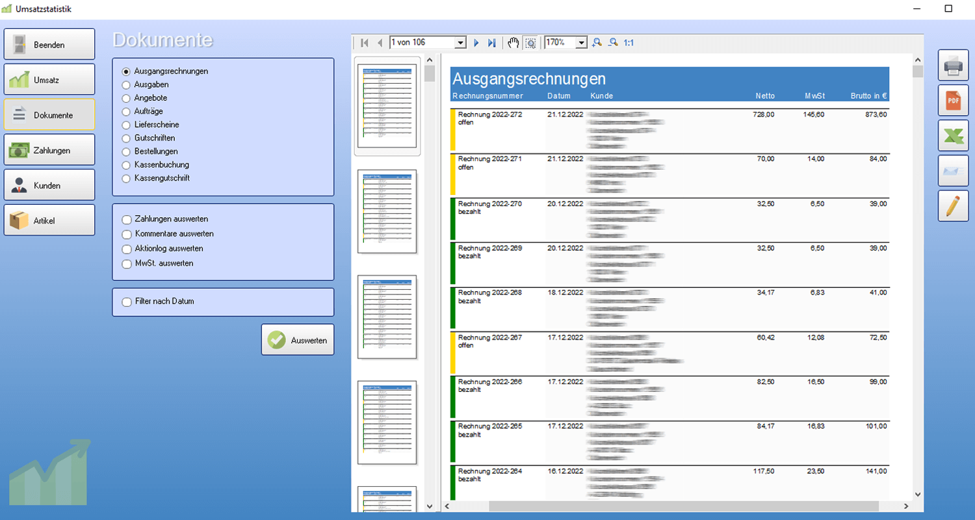Select the Gutschriften radio button
Image resolution: width=975 pixels, height=520 pixels.
coord(126,138)
